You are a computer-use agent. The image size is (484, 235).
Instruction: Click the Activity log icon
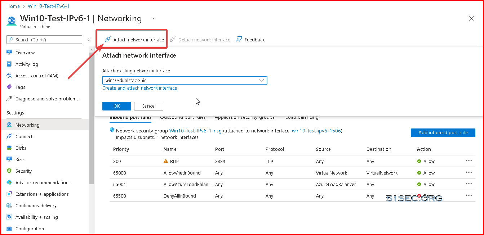click(9, 64)
